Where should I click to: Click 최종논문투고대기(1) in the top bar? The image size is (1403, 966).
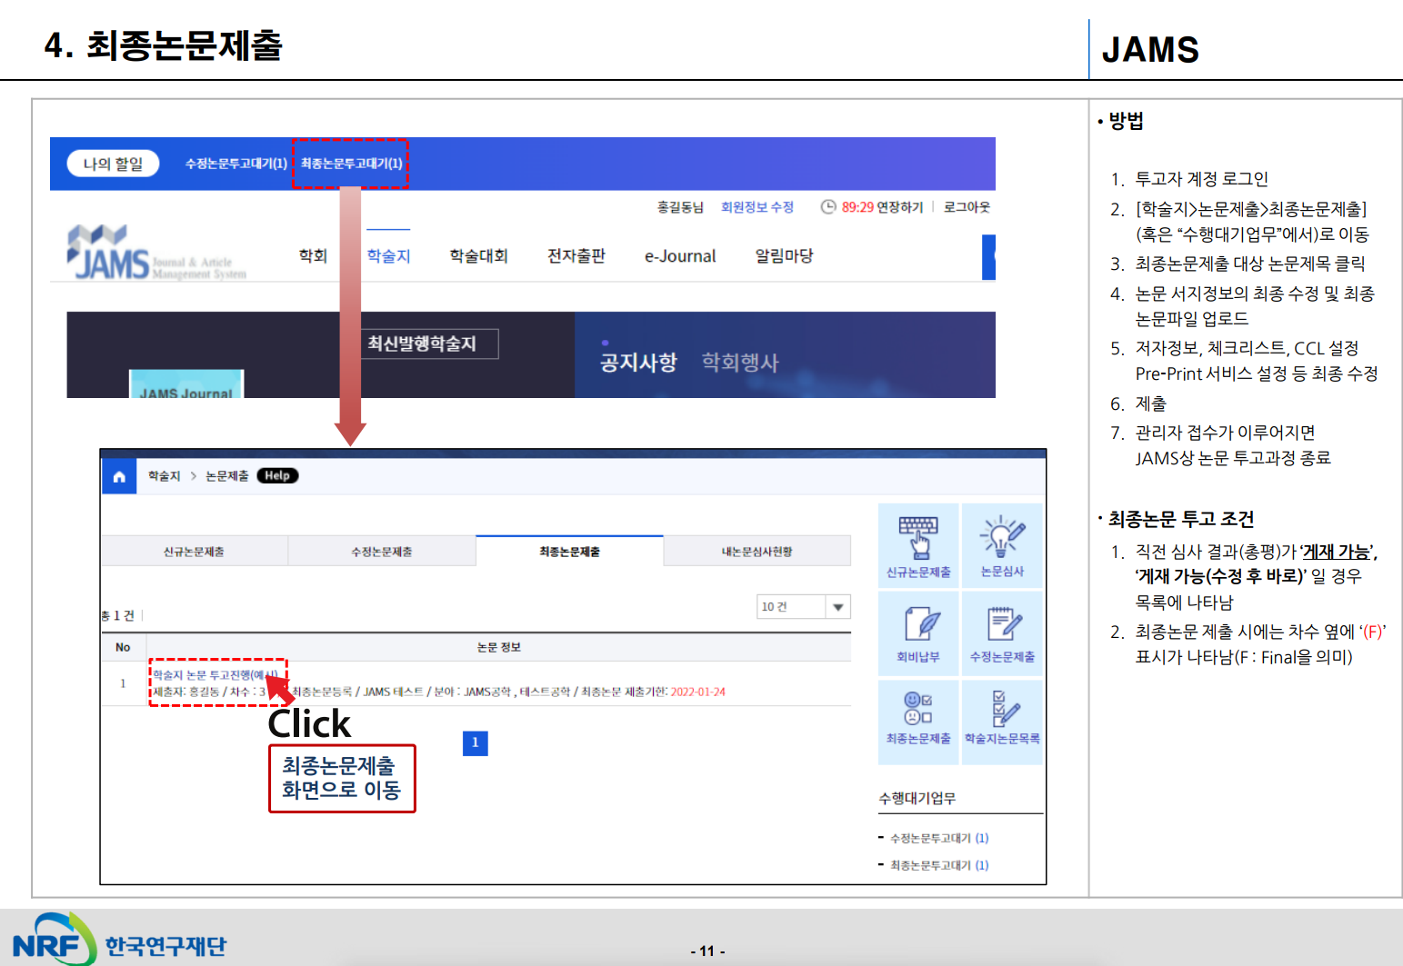[351, 164]
